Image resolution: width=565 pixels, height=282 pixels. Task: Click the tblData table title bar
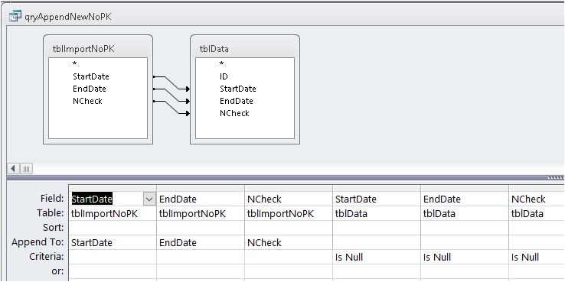pyautogui.click(x=245, y=49)
